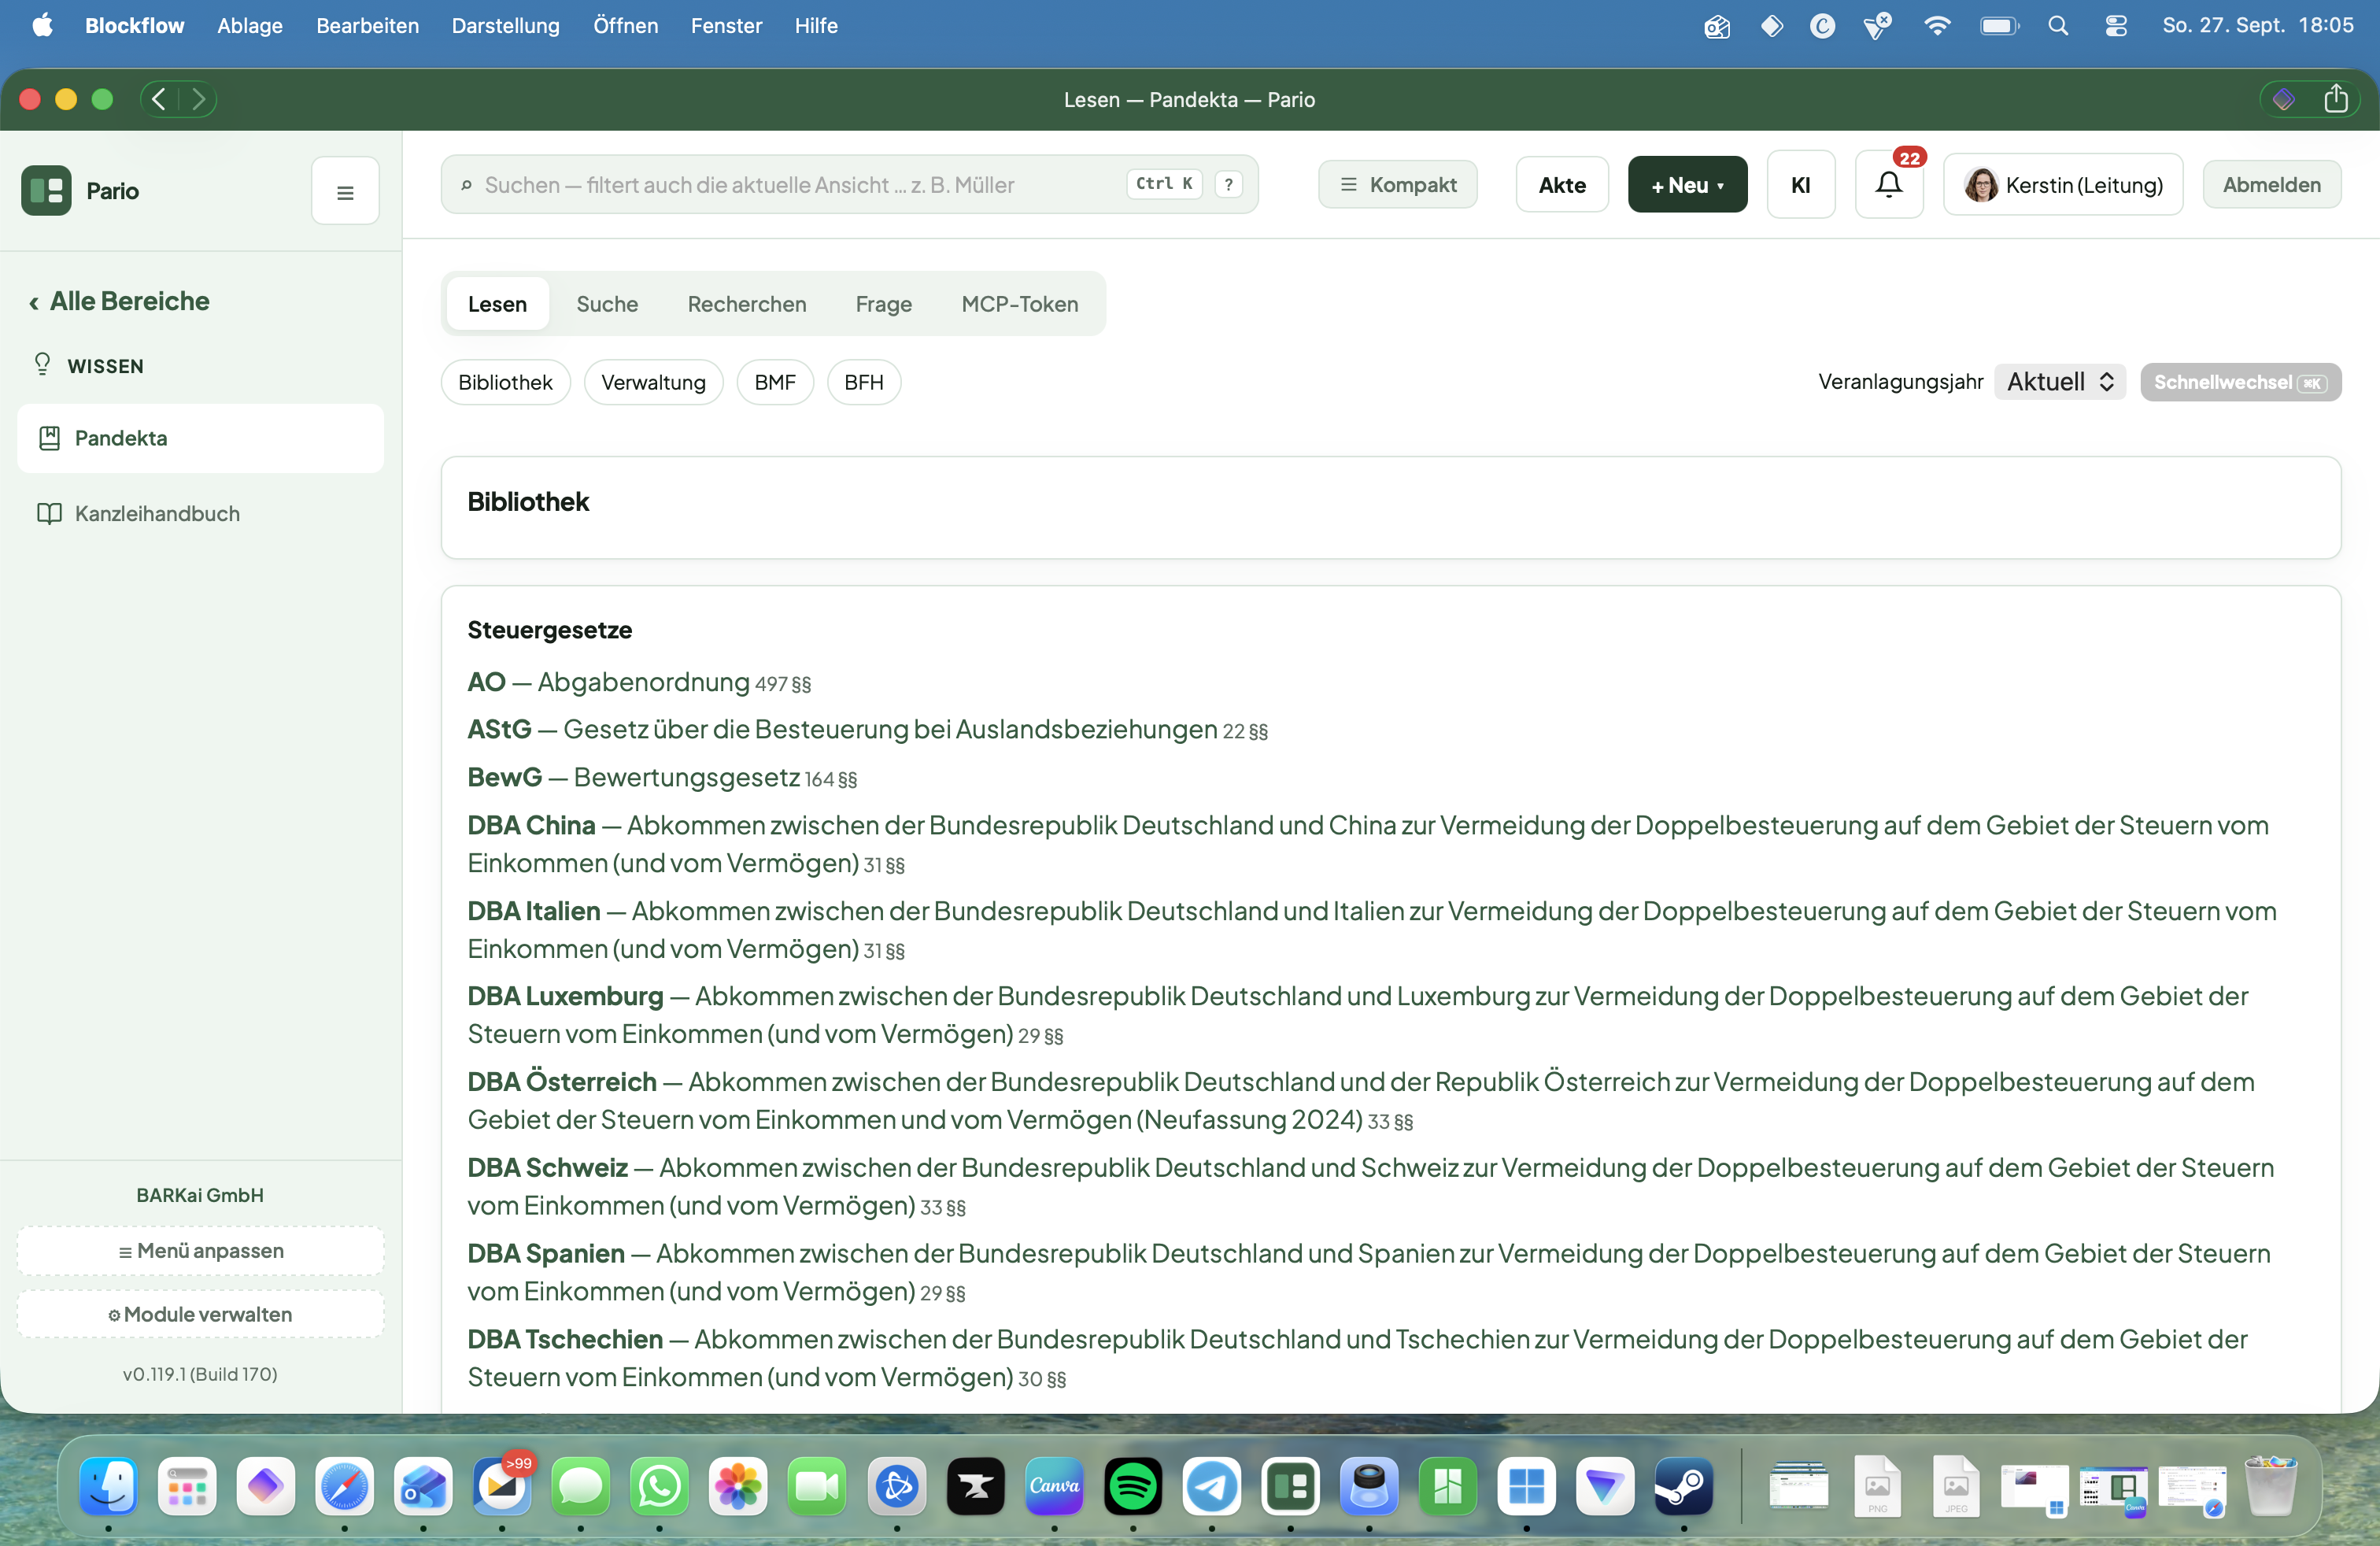Filter by Verwaltung chip
The height and width of the screenshot is (1546, 2380).
[654, 382]
